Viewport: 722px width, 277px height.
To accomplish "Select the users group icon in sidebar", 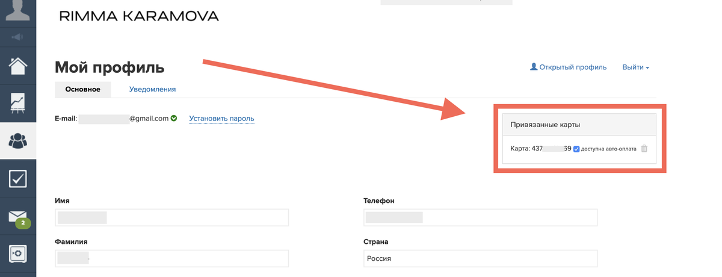I will pyautogui.click(x=18, y=141).
